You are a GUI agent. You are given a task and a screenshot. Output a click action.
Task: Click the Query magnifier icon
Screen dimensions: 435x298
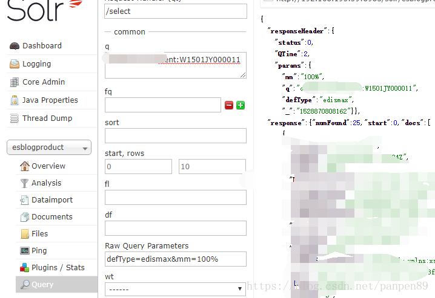25,285
